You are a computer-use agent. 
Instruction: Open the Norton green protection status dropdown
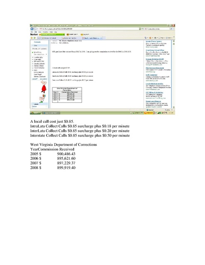52,34
